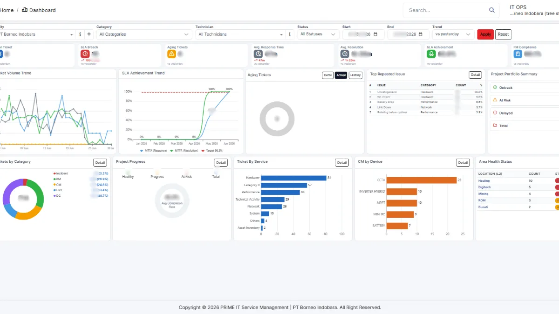Switch Aging Tickets to Detail view

pyautogui.click(x=328, y=75)
